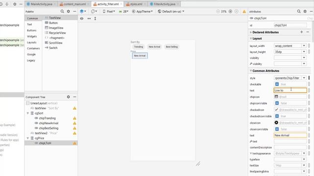Open layout_width value dropdown

tap(304, 45)
